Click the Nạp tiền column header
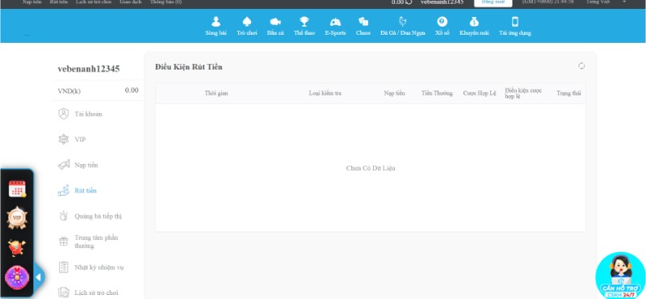 394,93
